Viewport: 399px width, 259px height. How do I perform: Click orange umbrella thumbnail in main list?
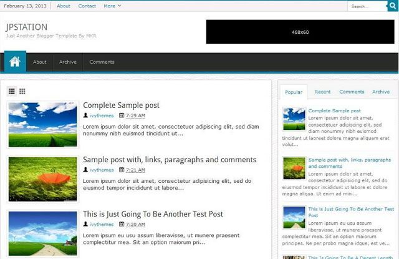pyautogui.click(x=43, y=179)
